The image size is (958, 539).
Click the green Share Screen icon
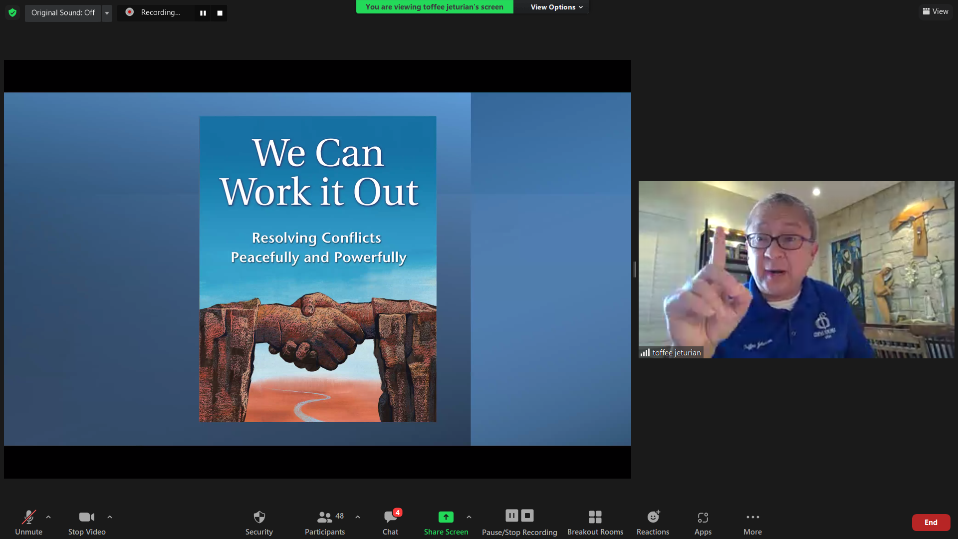(446, 517)
